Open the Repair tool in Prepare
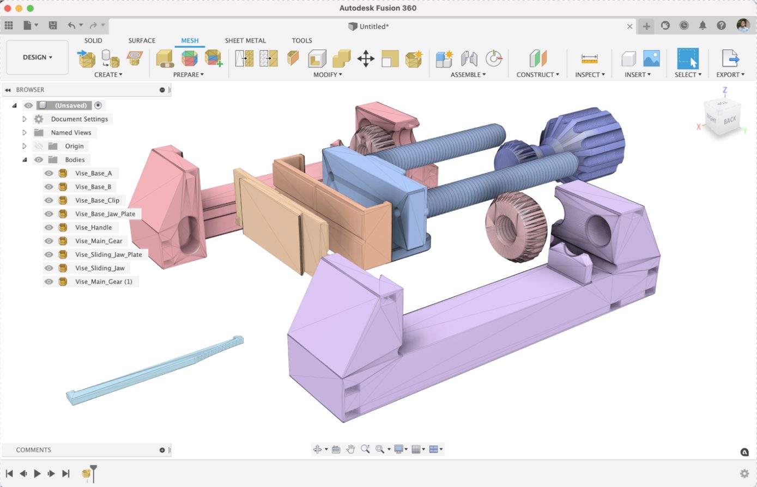This screenshot has height=487, width=757. point(187,59)
